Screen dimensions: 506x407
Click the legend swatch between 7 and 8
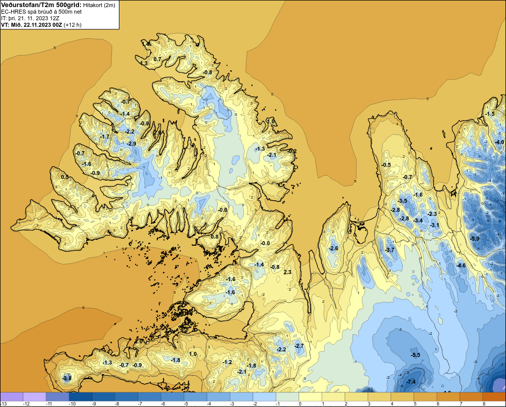tap(471, 396)
